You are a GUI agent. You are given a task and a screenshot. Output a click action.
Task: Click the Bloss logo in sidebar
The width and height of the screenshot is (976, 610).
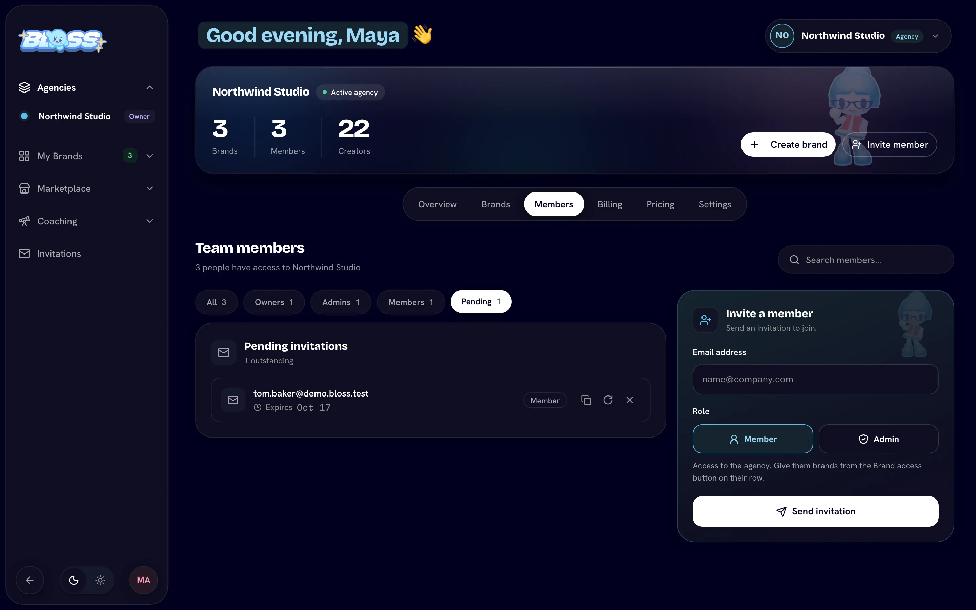[62, 41]
